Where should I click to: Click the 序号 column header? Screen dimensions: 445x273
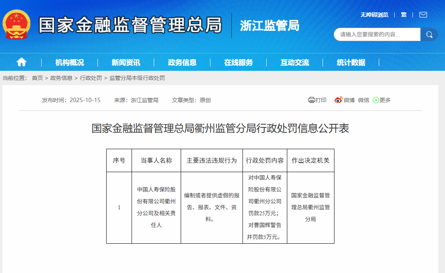point(119,161)
